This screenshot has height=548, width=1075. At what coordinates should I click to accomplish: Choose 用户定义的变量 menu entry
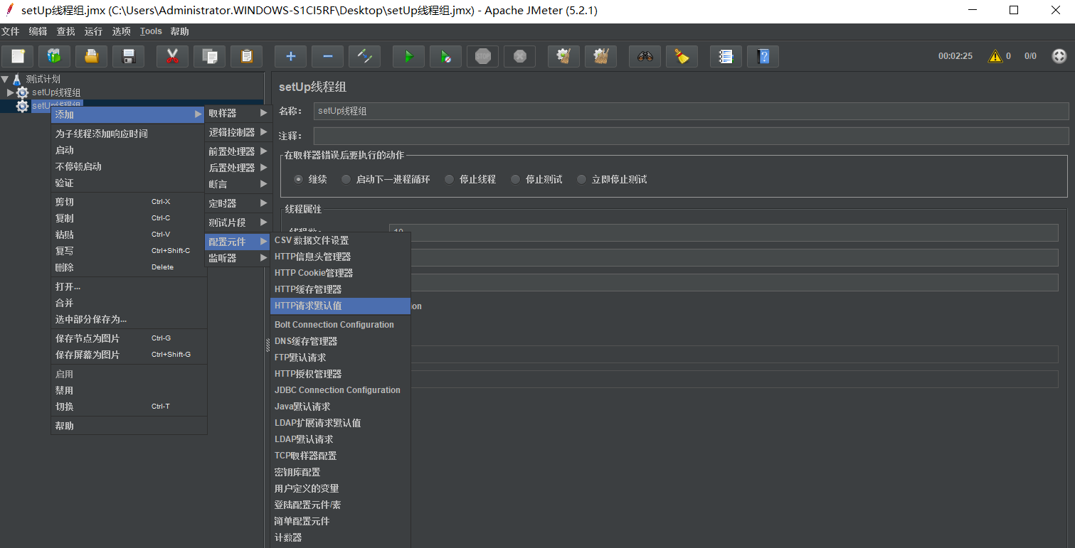pyautogui.click(x=341, y=488)
